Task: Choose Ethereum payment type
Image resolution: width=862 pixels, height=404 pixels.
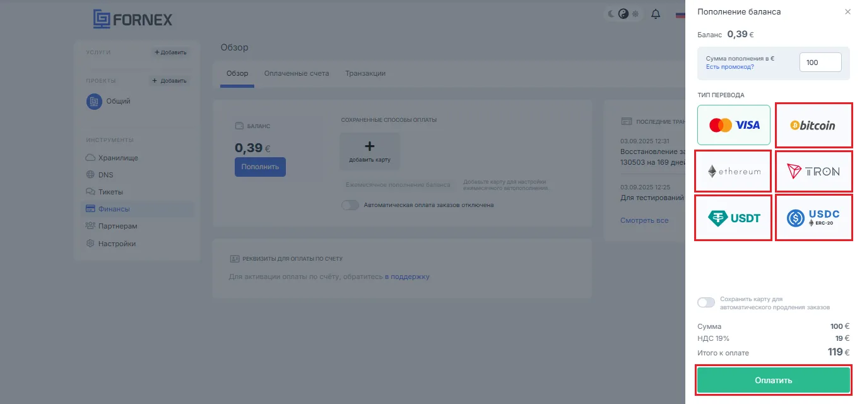Action: click(x=733, y=171)
